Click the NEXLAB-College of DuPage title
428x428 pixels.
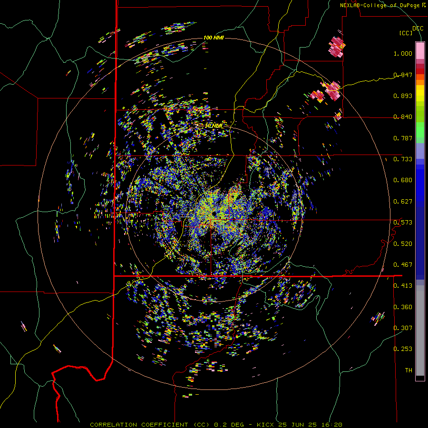click(x=379, y=5)
